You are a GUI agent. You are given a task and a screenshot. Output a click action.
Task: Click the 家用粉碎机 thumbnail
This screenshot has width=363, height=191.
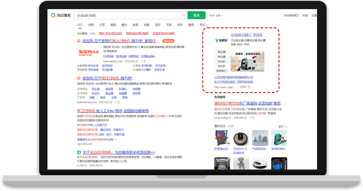pos(279,138)
